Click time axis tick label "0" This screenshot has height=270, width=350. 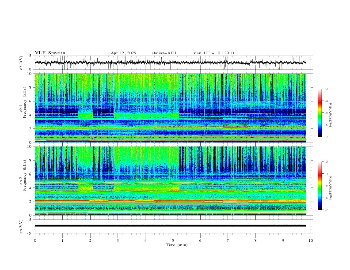(x=35, y=240)
